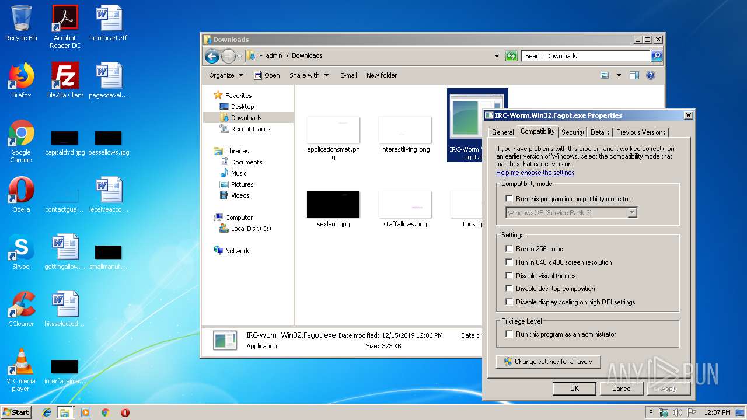Go back in the Explorer window
The height and width of the screenshot is (420, 747).
coord(212,56)
